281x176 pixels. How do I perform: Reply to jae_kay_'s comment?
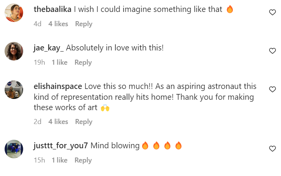pyautogui.click(x=83, y=62)
